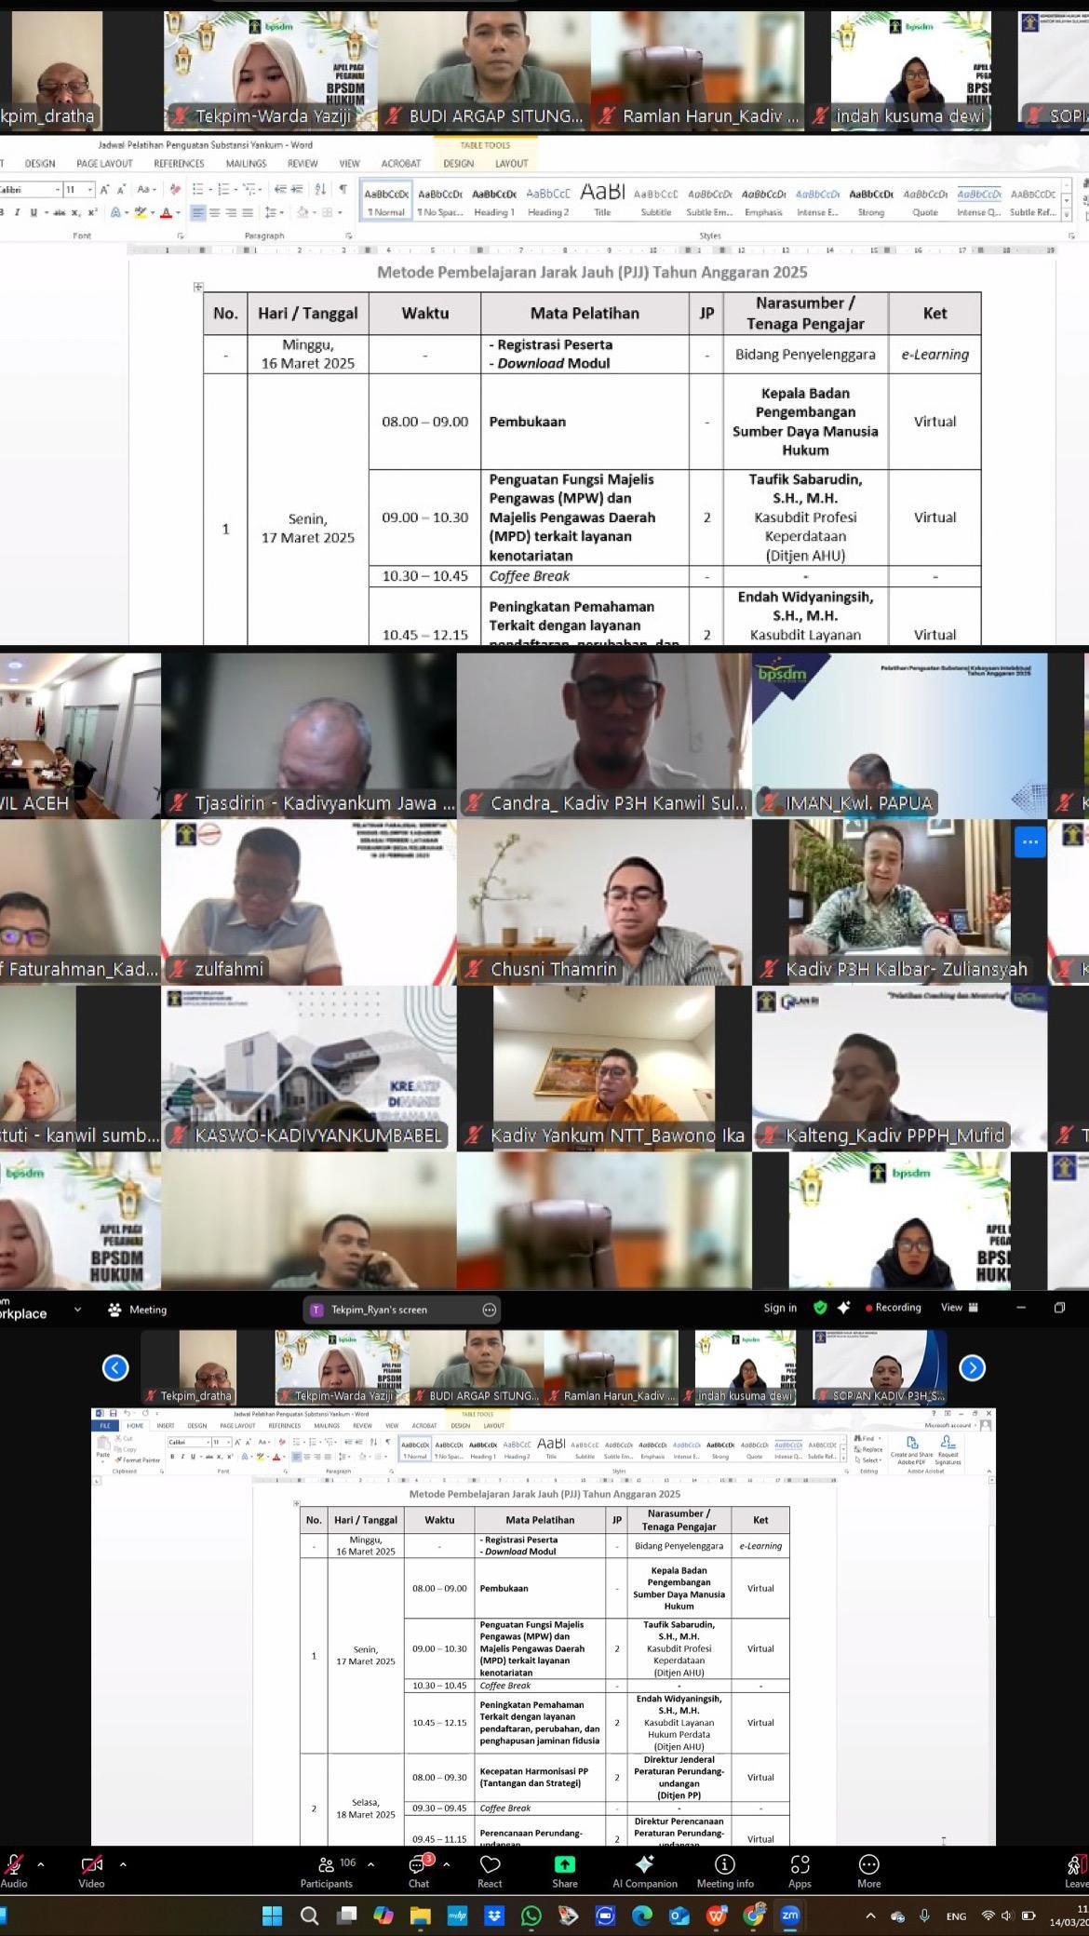Expand the arrow beside Participants
The width and height of the screenshot is (1089, 1936).
[x=370, y=1864]
